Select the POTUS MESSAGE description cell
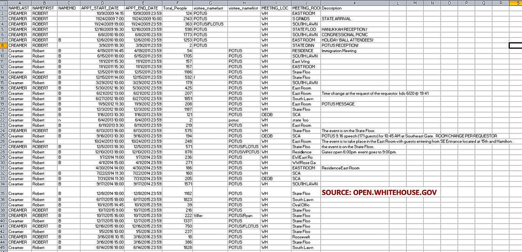The image size is (522, 252). coord(355,104)
